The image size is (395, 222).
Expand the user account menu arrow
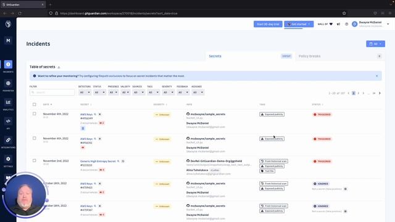388,24
